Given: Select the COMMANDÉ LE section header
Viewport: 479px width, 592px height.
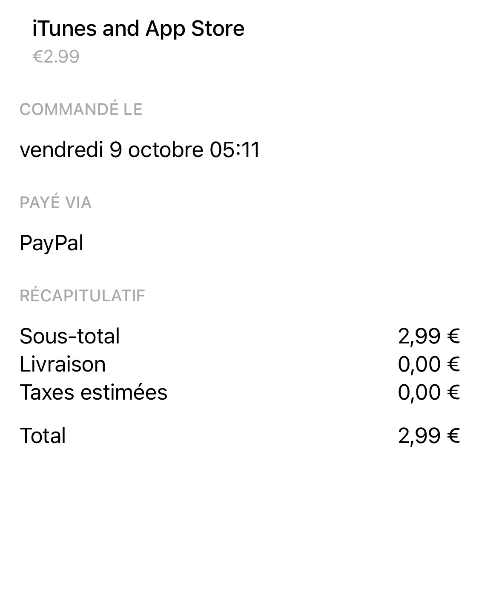Looking at the screenshot, I should (x=81, y=109).
